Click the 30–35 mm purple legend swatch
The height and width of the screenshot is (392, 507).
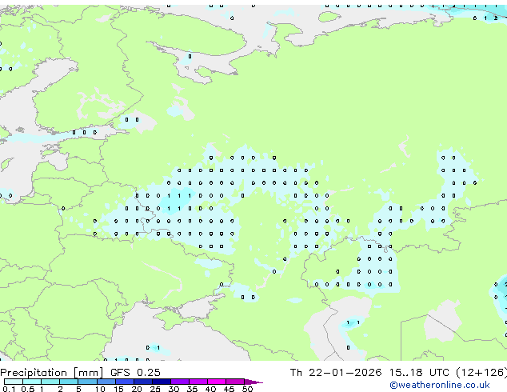pyautogui.click(x=179, y=382)
